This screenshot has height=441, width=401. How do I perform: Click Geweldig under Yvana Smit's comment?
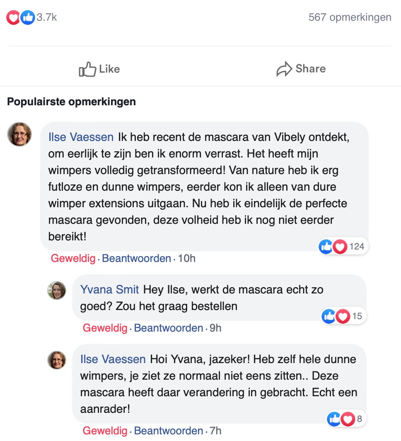105,328
